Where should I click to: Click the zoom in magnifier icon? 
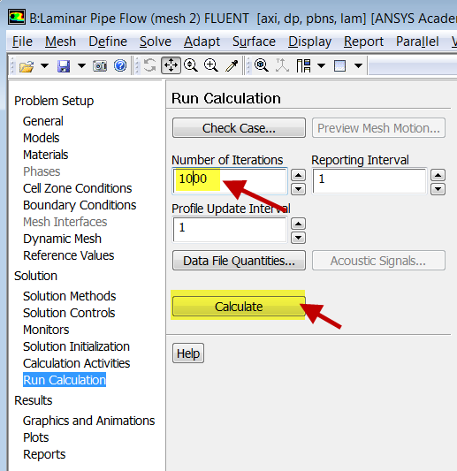click(x=211, y=65)
